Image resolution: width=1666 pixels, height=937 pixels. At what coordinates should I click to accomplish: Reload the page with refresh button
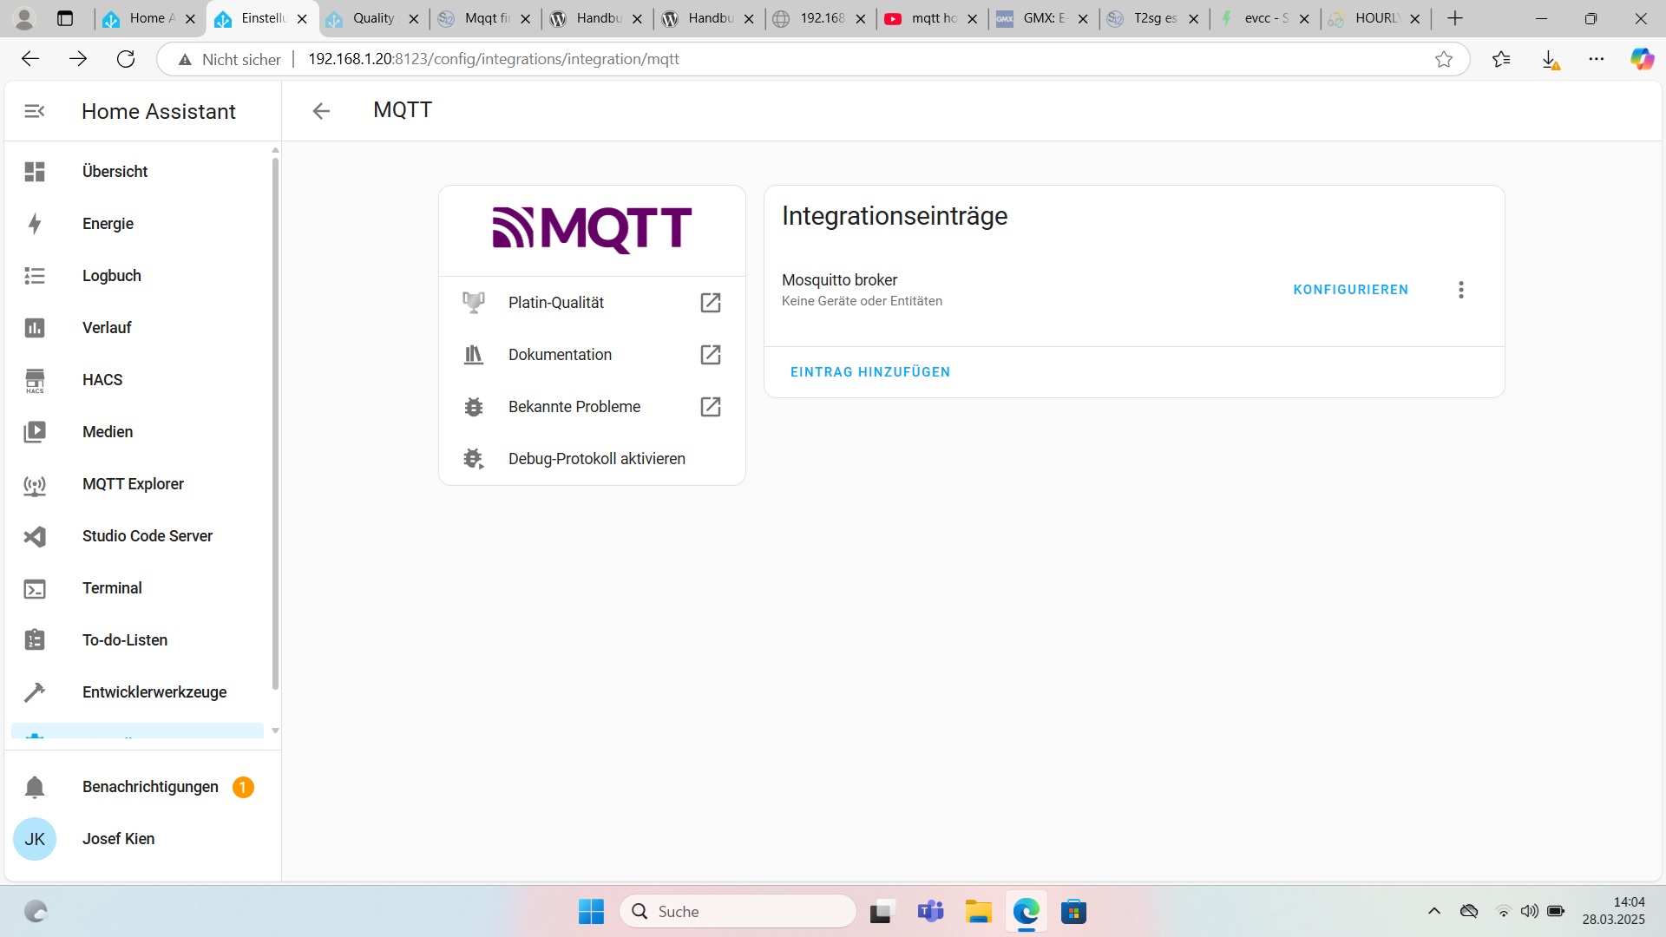click(x=126, y=59)
